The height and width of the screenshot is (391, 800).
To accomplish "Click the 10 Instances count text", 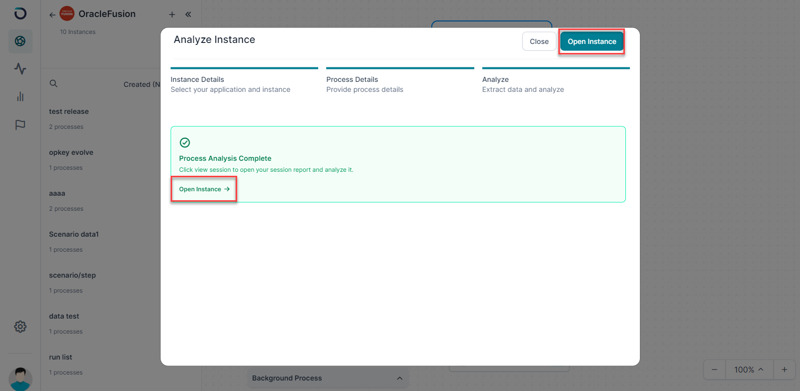I will click(x=78, y=32).
